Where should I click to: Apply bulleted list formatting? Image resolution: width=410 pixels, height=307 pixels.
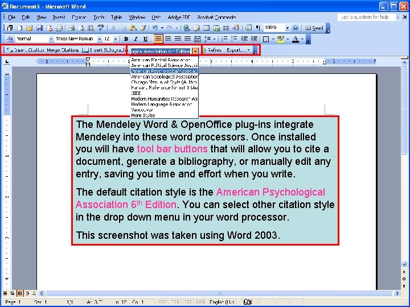pos(234,39)
